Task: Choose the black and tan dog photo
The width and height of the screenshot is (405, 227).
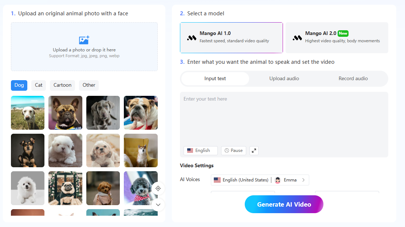Action: tap(28, 150)
